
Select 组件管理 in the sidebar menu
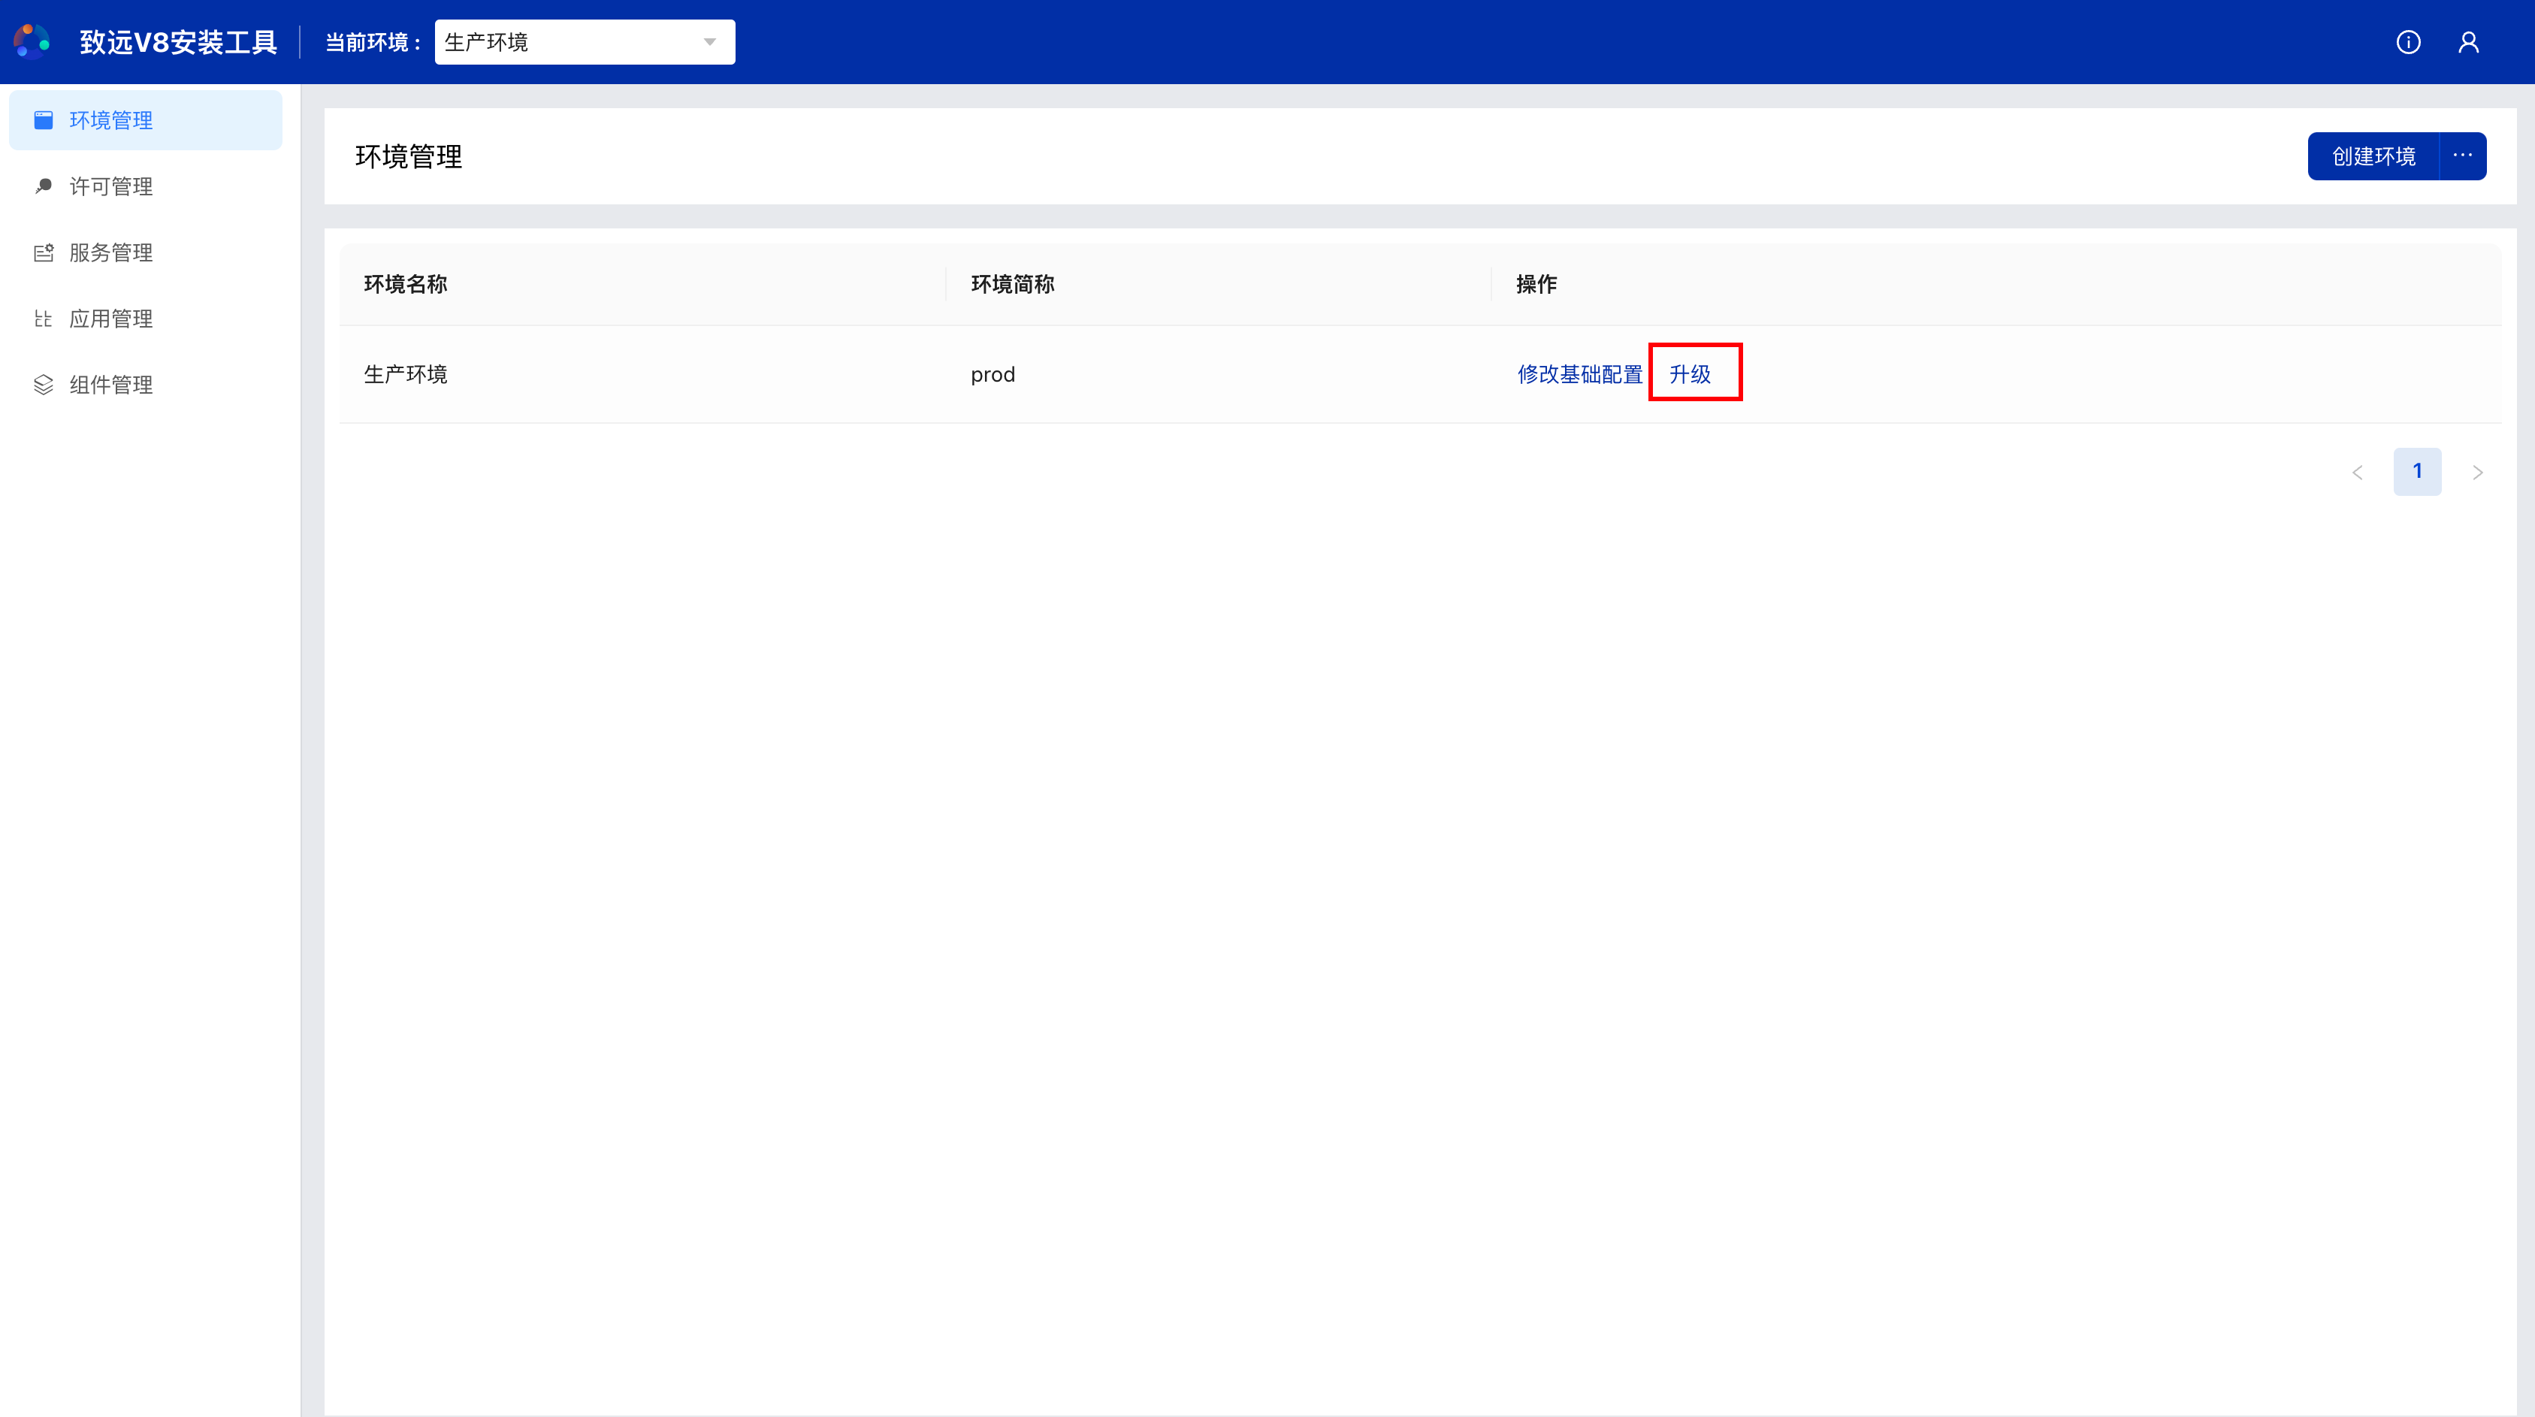point(146,385)
